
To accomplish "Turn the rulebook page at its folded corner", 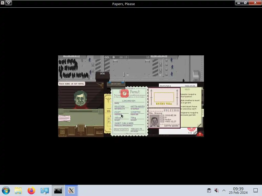I will pos(200,125).
